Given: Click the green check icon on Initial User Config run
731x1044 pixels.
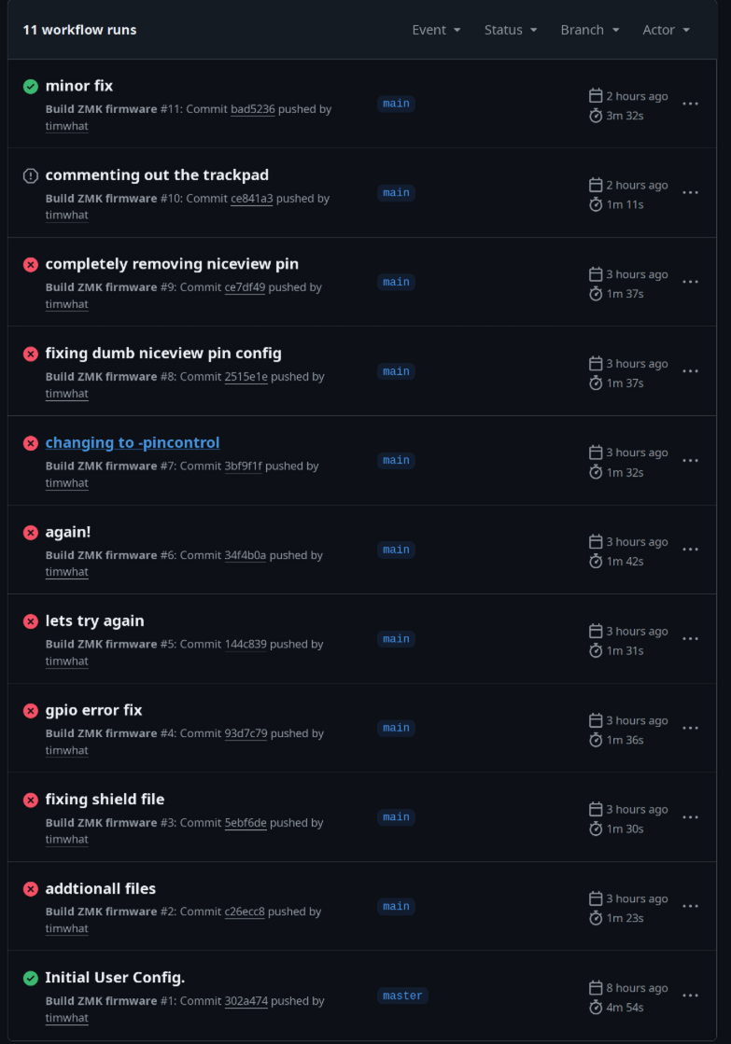Looking at the screenshot, I should [x=30, y=978].
